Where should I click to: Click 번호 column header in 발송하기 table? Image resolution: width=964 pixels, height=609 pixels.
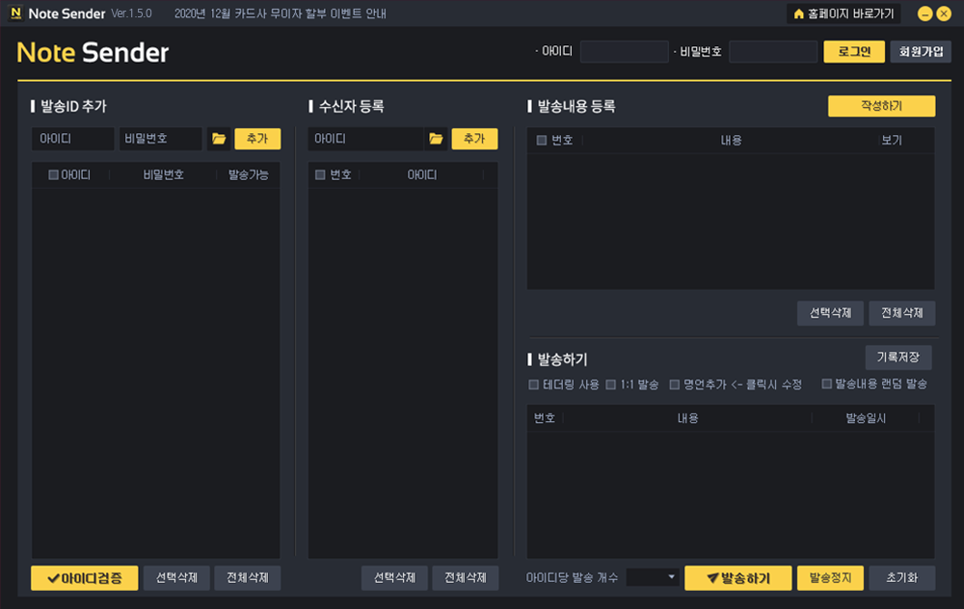coord(545,418)
